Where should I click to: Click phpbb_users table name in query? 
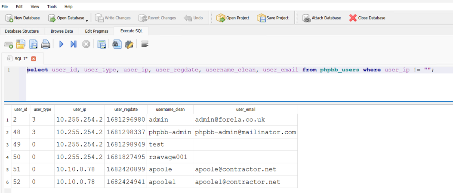[x=340, y=70]
